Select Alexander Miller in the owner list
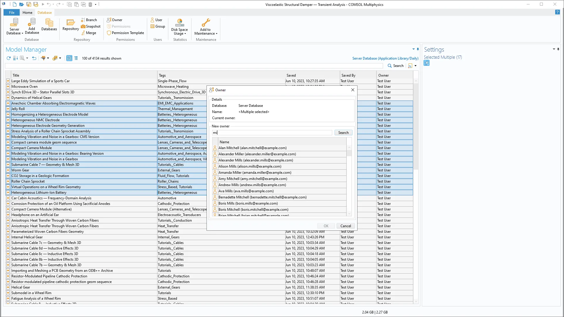Screen dimensions: 564x317 point(257,154)
